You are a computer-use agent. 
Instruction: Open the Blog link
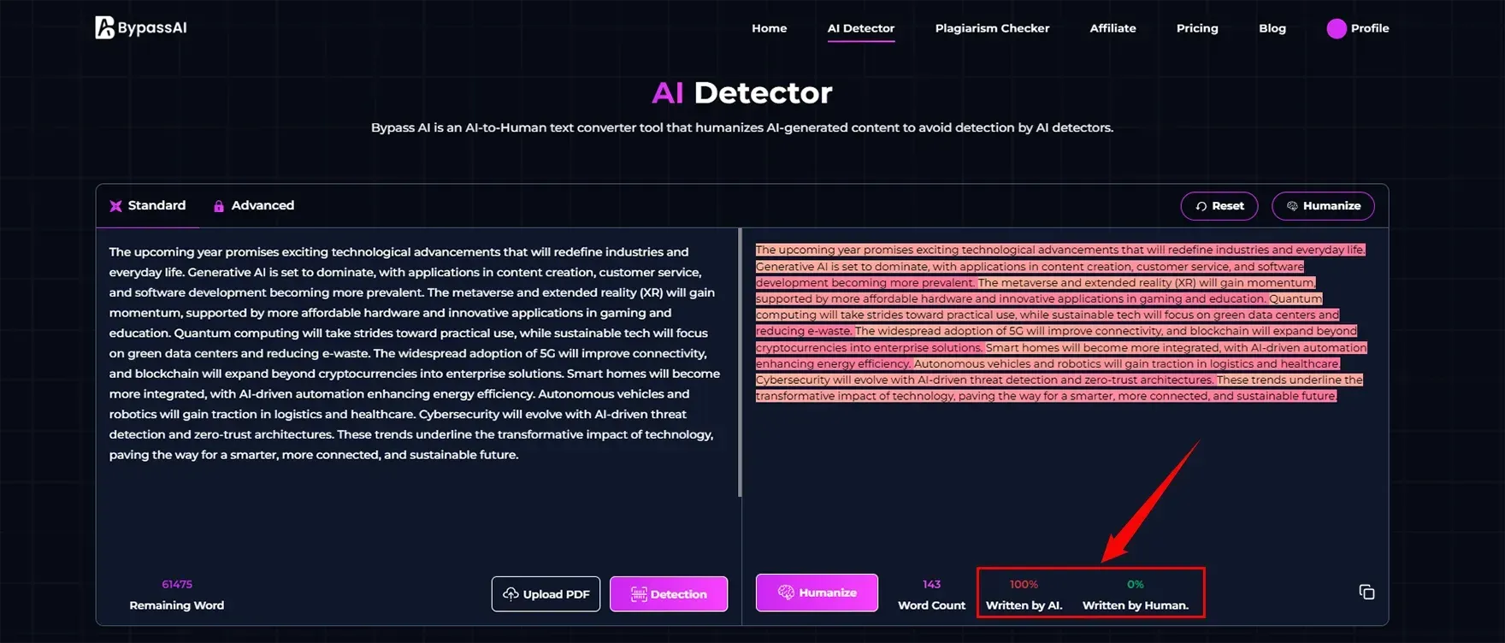tap(1272, 28)
